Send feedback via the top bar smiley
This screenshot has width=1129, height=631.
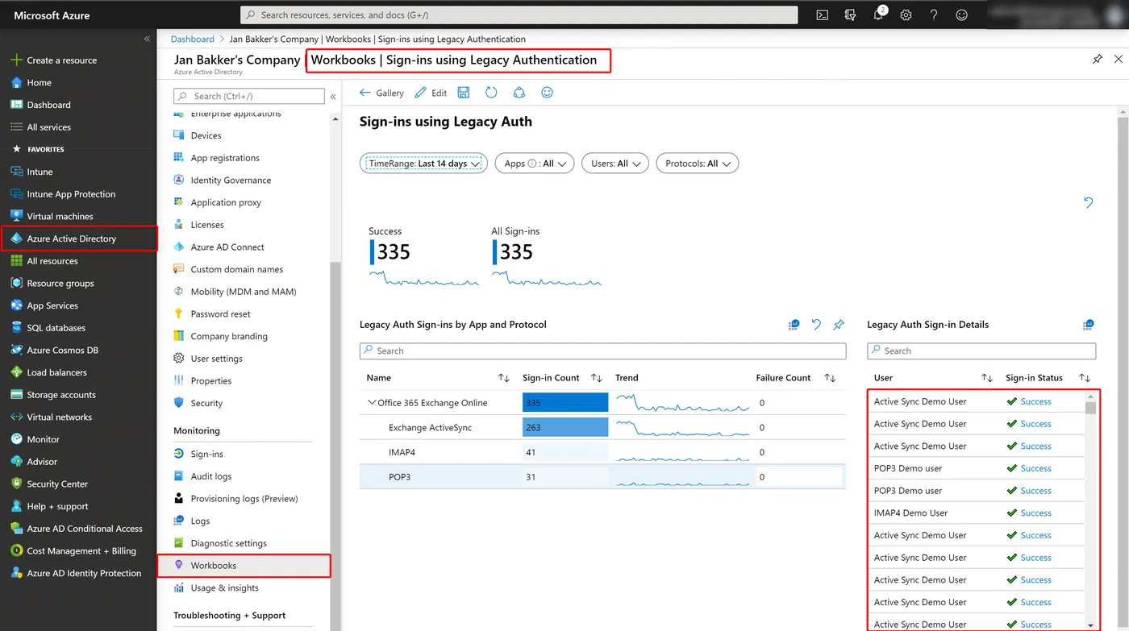coord(961,15)
